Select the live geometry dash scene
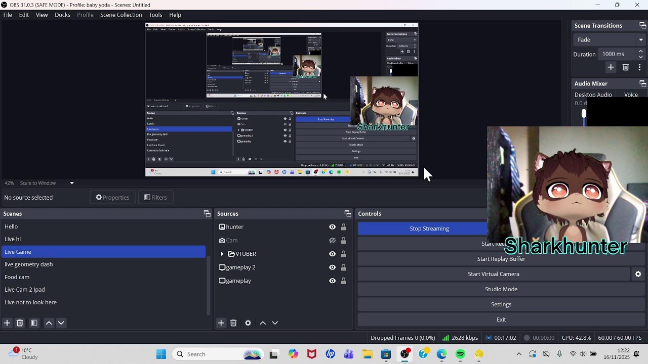648x364 pixels. pyautogui.click(x=104, y=264)
